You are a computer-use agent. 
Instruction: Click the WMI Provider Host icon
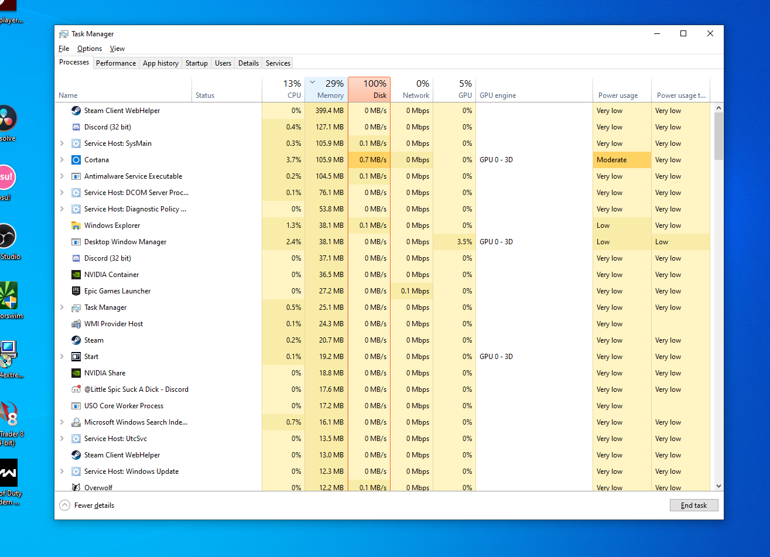pyautogui.click(x=76, y=324)
